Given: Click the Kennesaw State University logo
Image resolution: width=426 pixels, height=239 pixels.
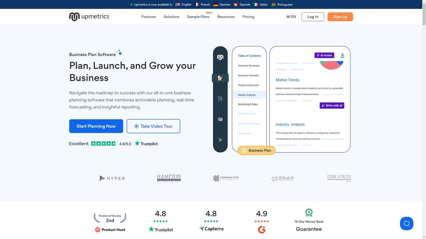Looking at the screenshot, I should pos(226,178).
